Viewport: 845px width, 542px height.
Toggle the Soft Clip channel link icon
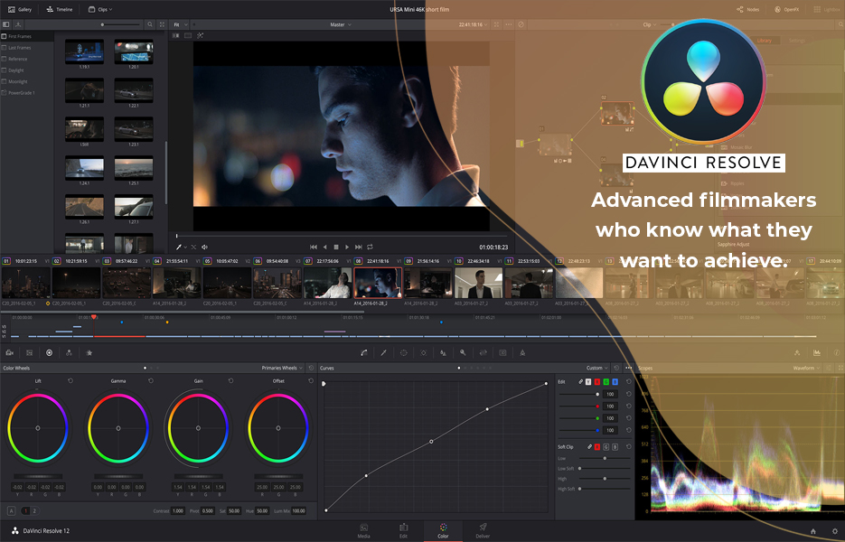pyautogui.click(x=589, y=446)
